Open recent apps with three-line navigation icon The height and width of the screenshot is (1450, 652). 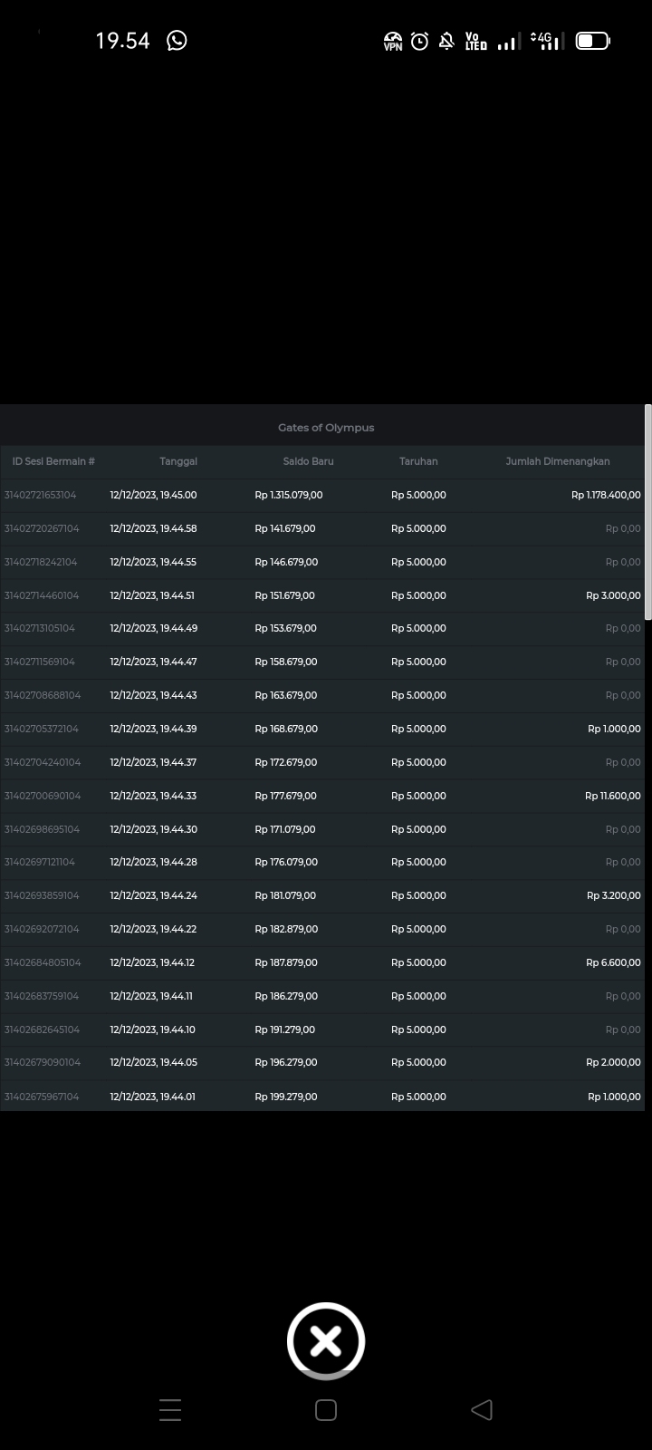170,1409
